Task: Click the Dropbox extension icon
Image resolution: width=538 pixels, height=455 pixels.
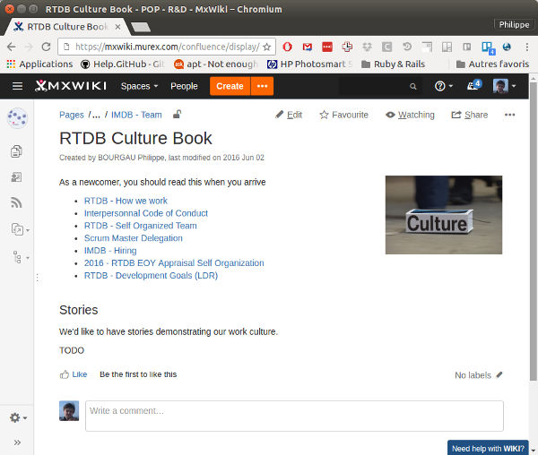Action: 367,47
